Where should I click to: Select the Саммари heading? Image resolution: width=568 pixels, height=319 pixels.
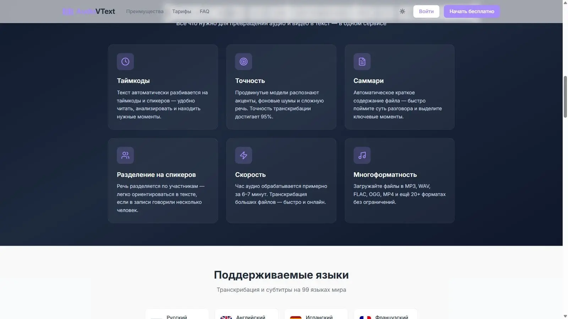tap(368, 81)
